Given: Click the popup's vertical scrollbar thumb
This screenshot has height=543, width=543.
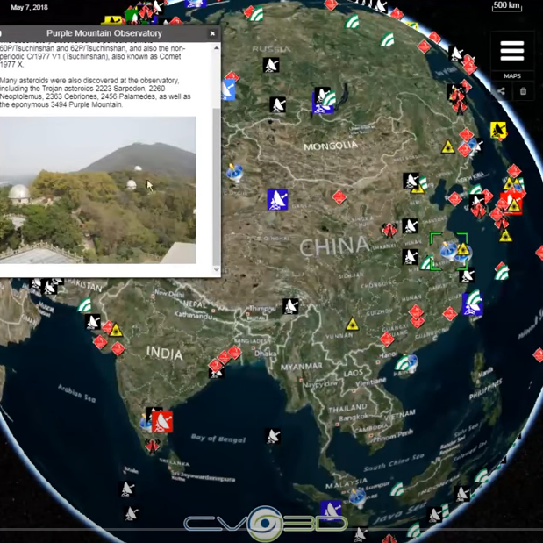Looking at the screenshot, I should (x=217, y=187).
